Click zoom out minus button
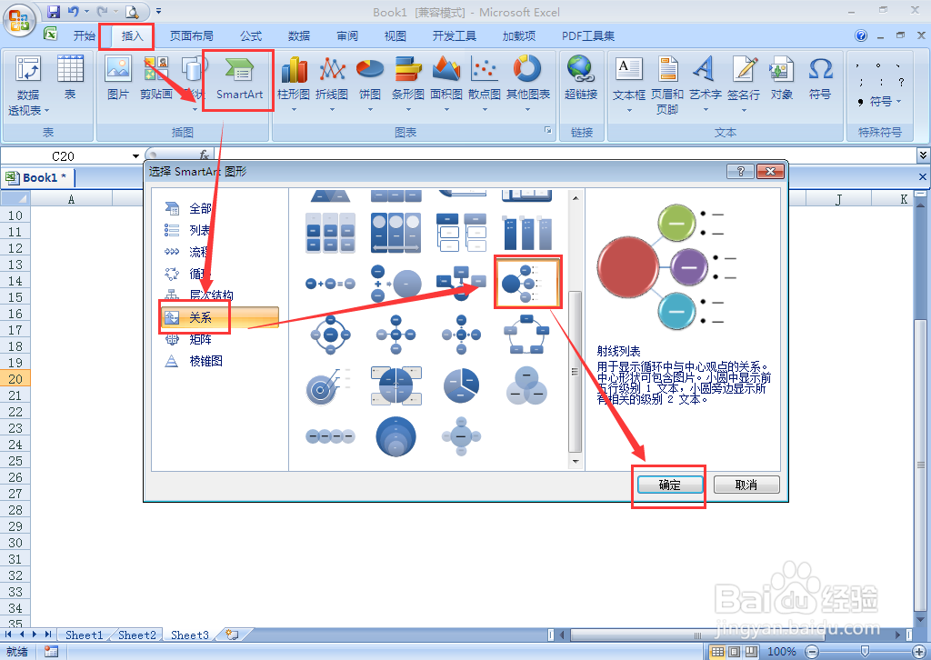The image size is (931, 660). pos(812,652)
